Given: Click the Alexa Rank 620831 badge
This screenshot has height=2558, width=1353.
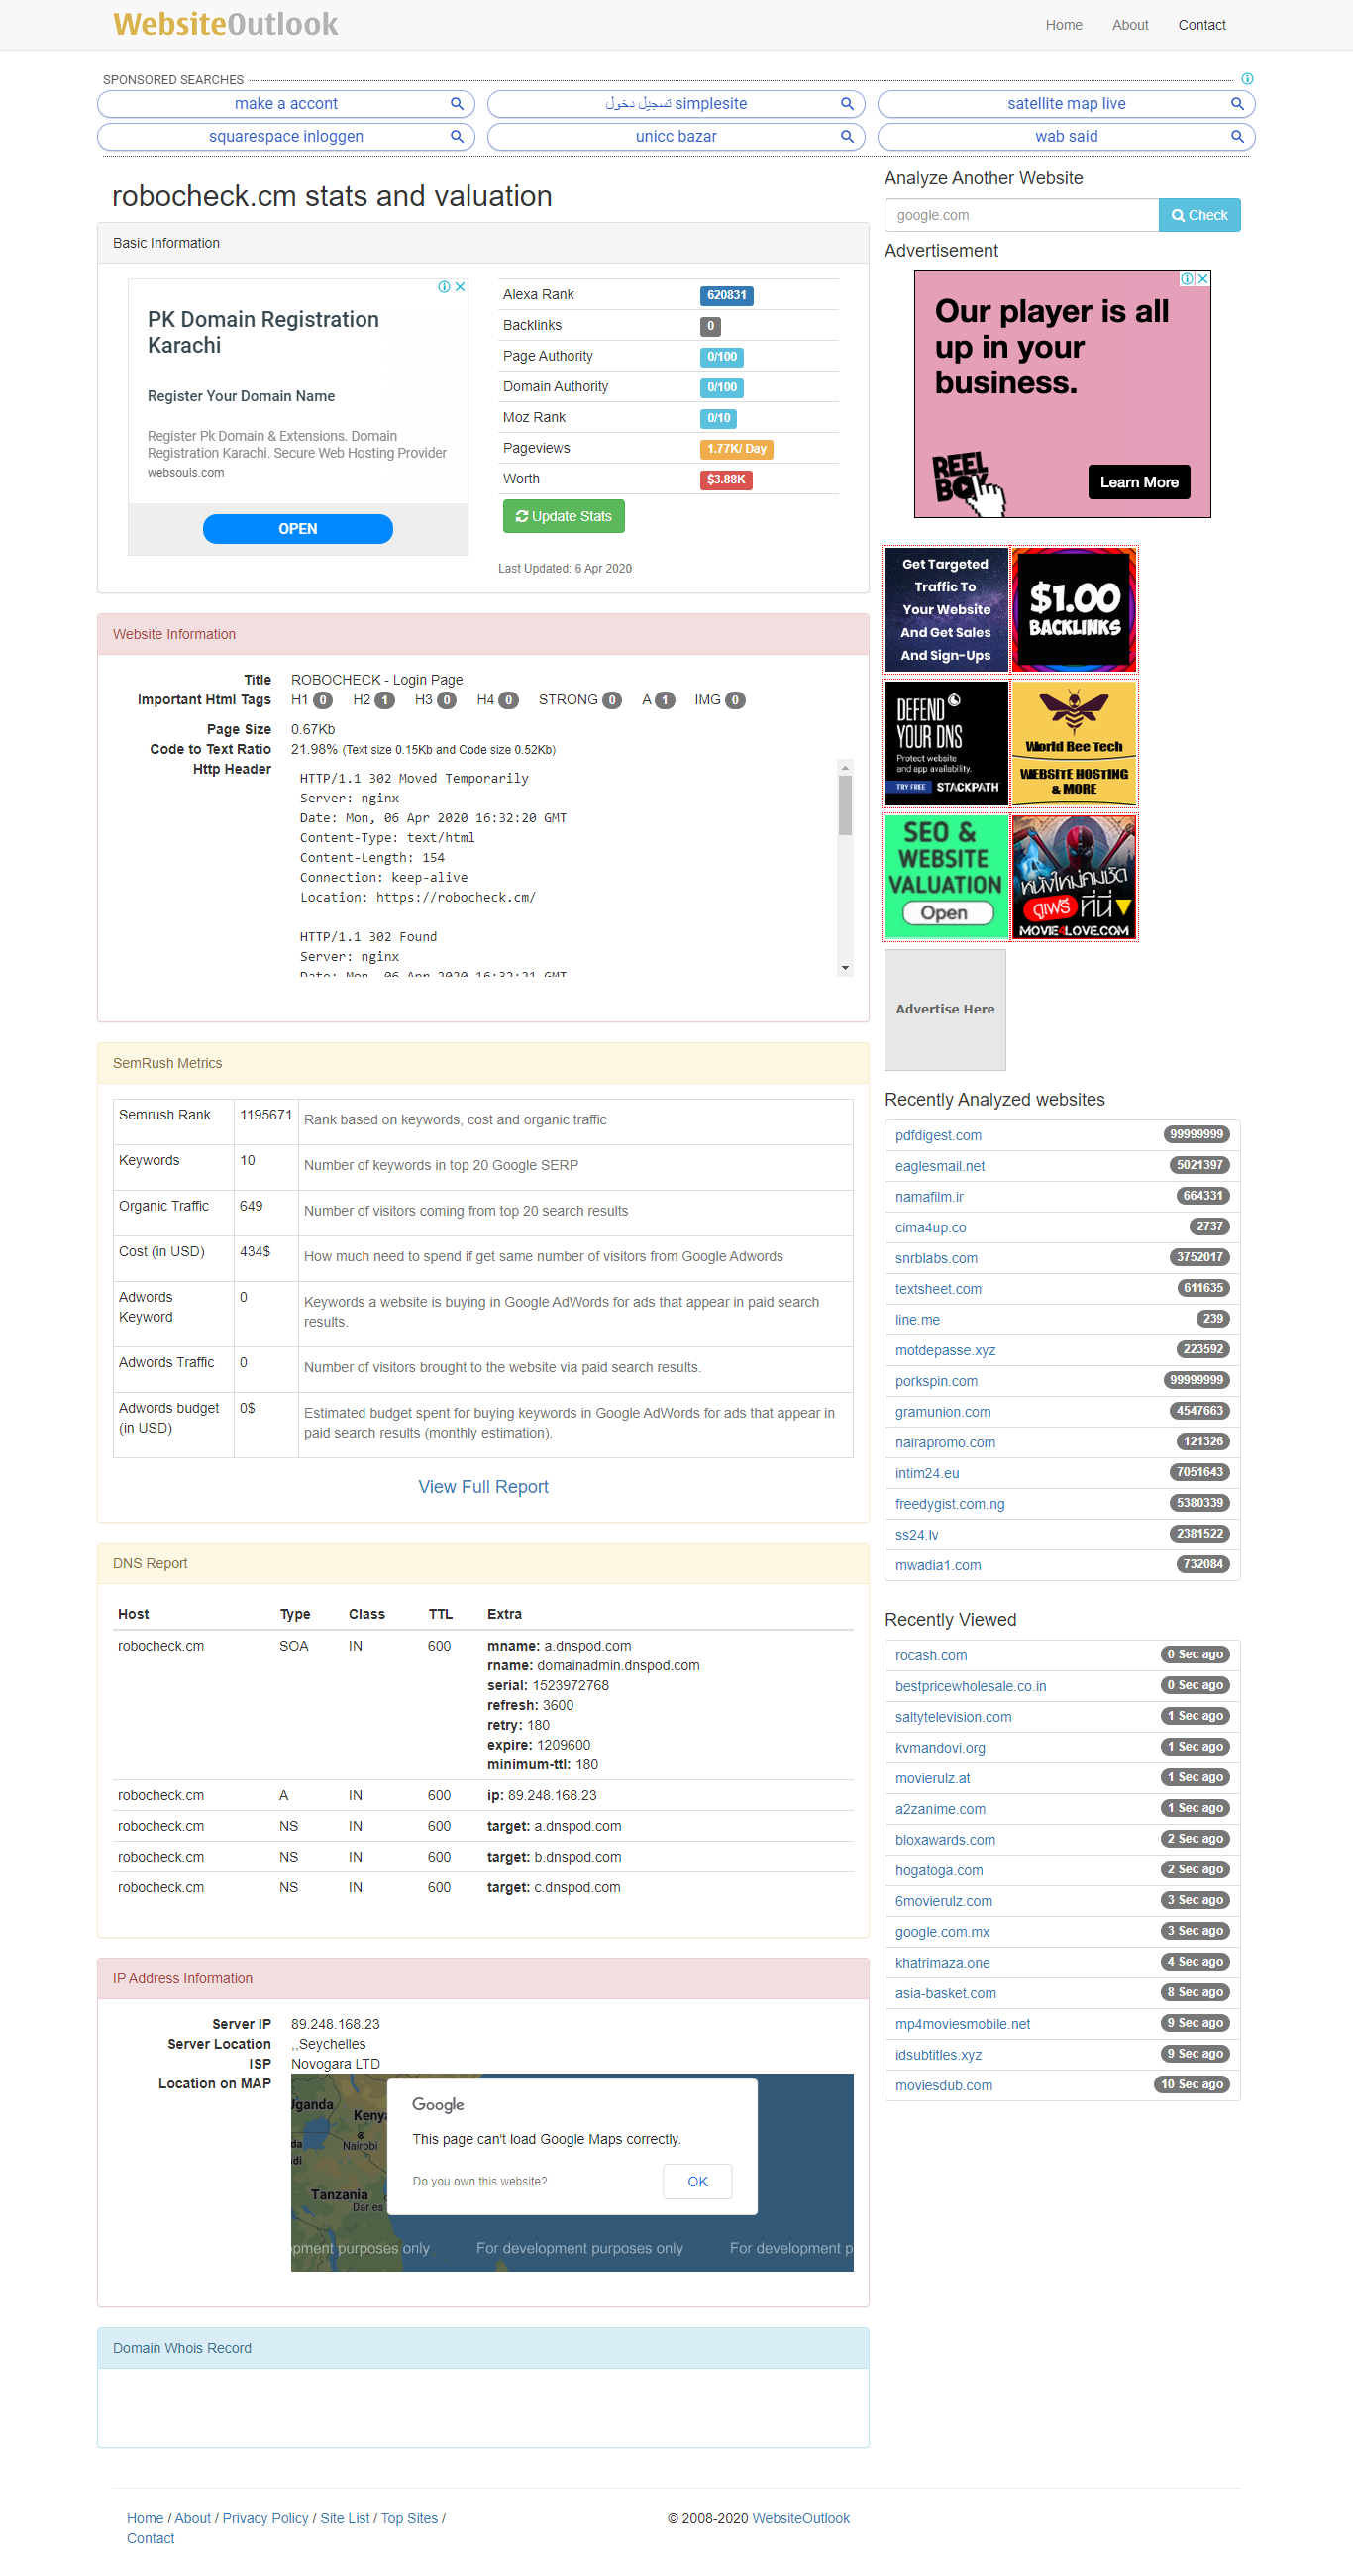Looking at the screenshot, I should [727, 295].
